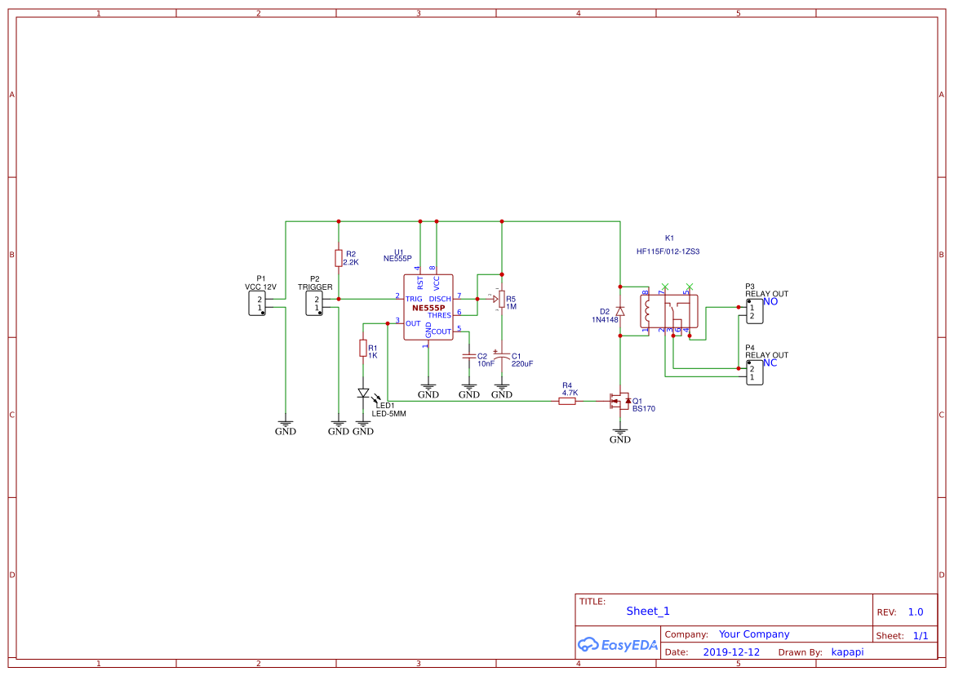Select the NE555P timer IC symbol

pos(428,308)
